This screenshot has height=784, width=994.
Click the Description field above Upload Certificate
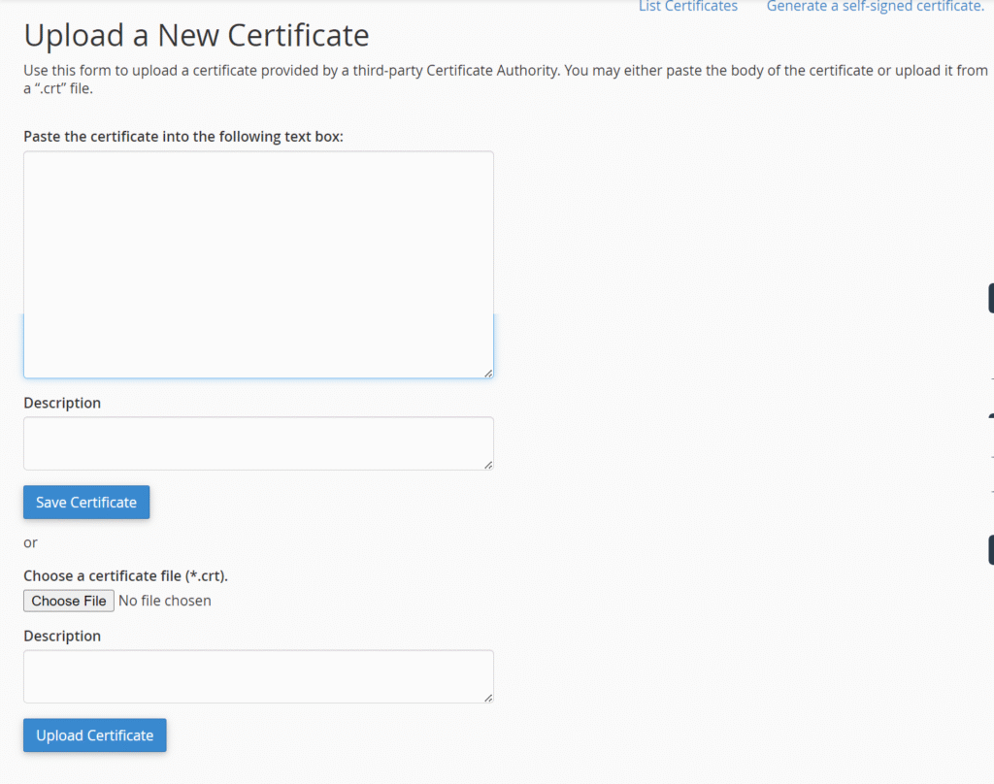(x=258, y=676)
